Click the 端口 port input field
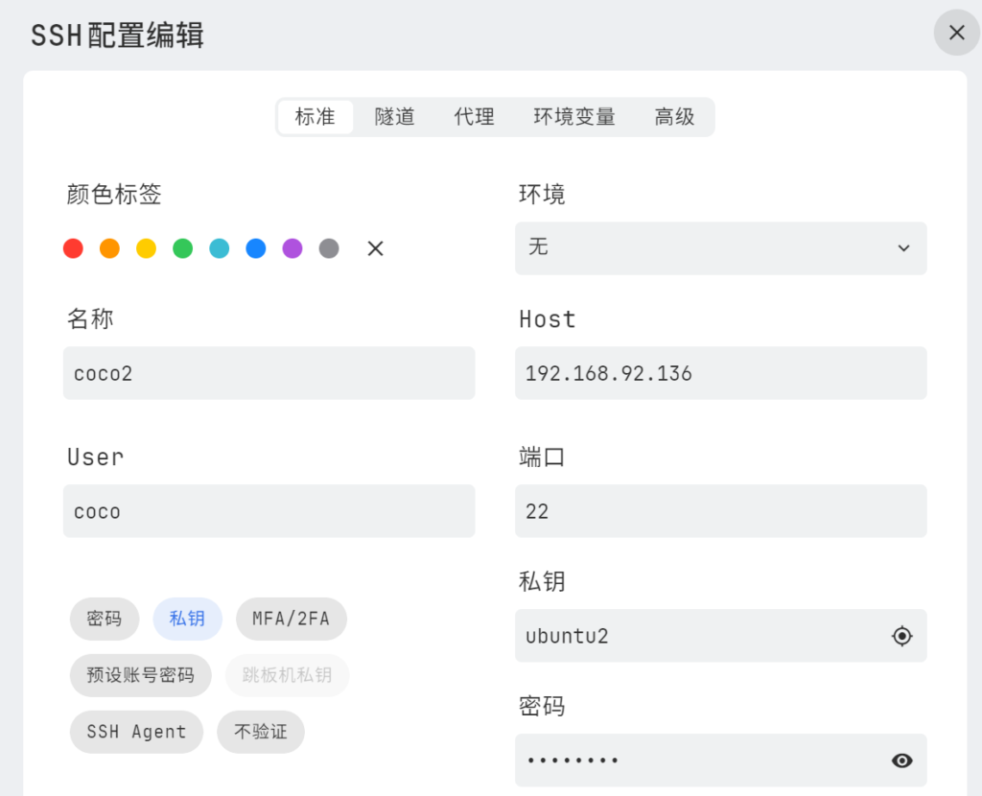 [x=720, y=511]
